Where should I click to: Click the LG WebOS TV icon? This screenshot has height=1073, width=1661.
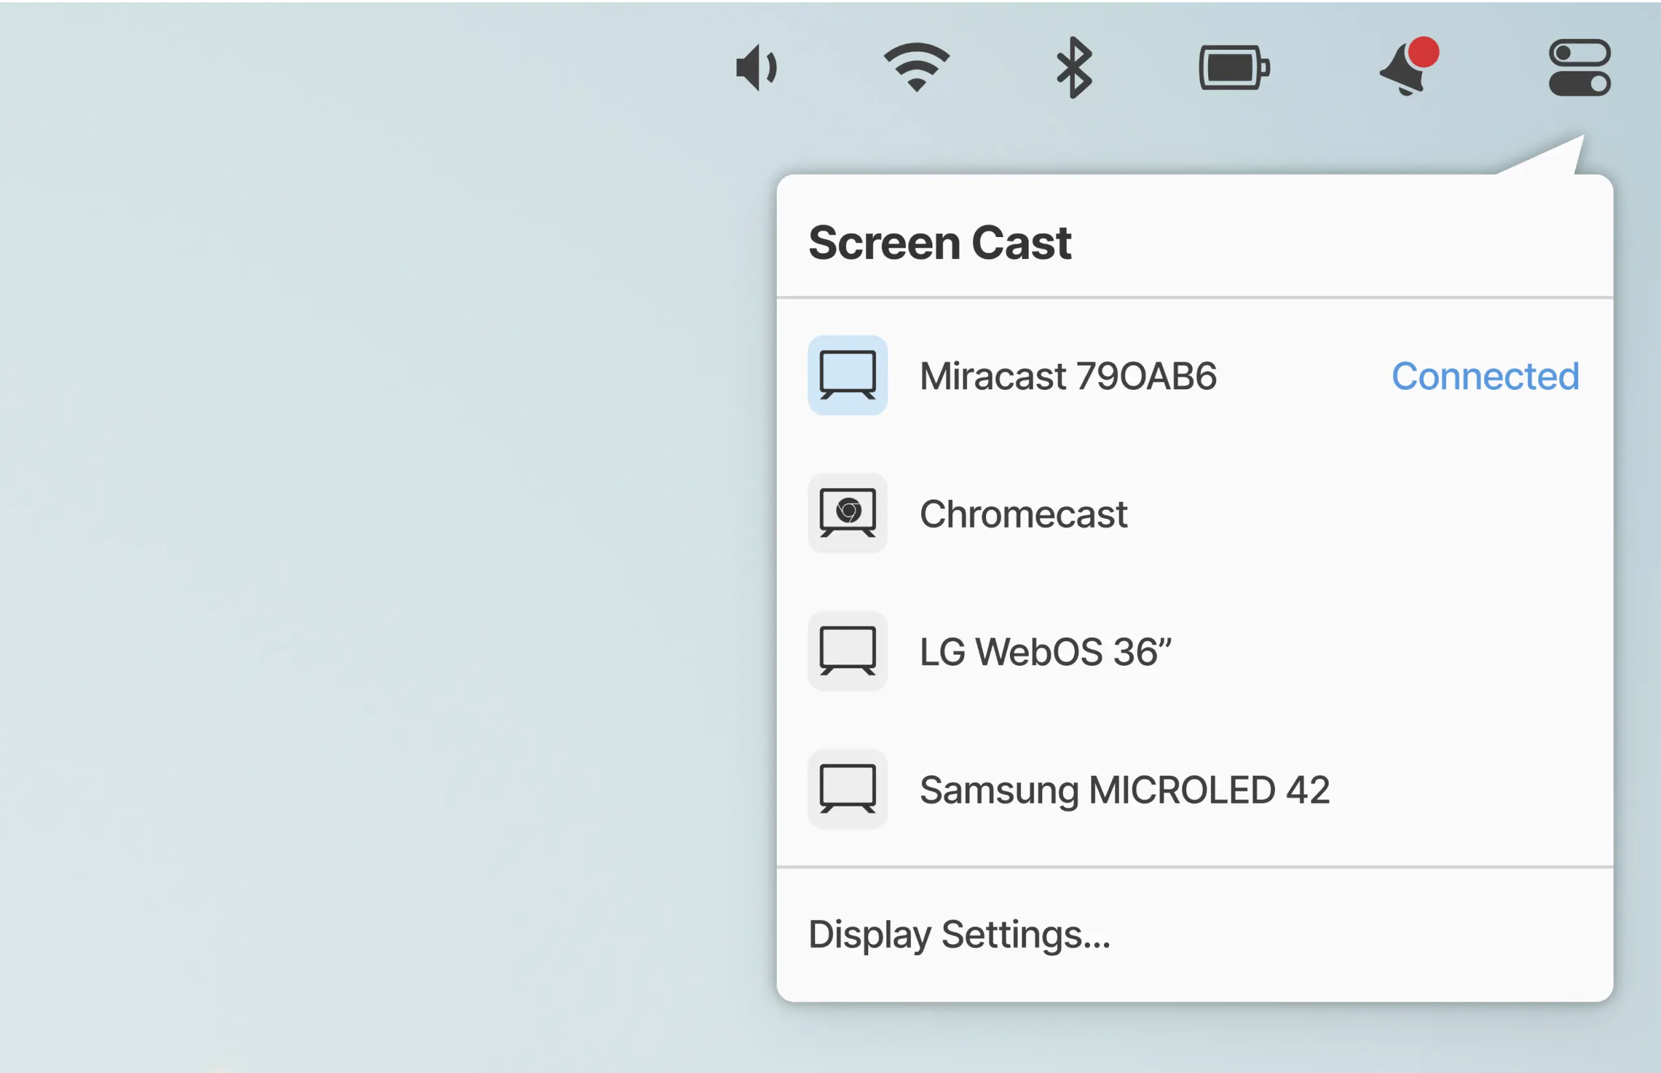click(x=847, y=651)
